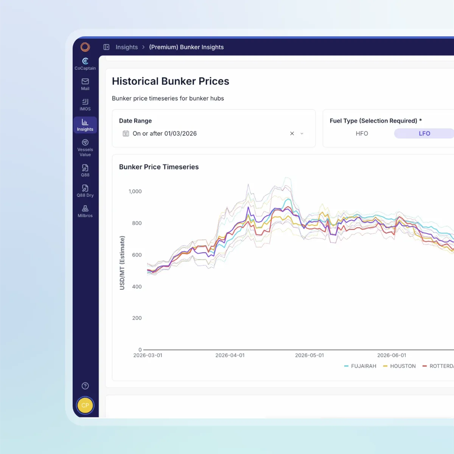
Task: Click the Fuel Type (Selection Required) label
Action: (376, 121)
